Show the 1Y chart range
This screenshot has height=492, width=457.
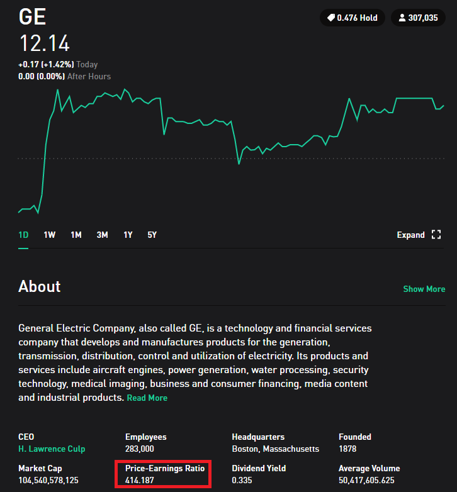coord(128,235)
